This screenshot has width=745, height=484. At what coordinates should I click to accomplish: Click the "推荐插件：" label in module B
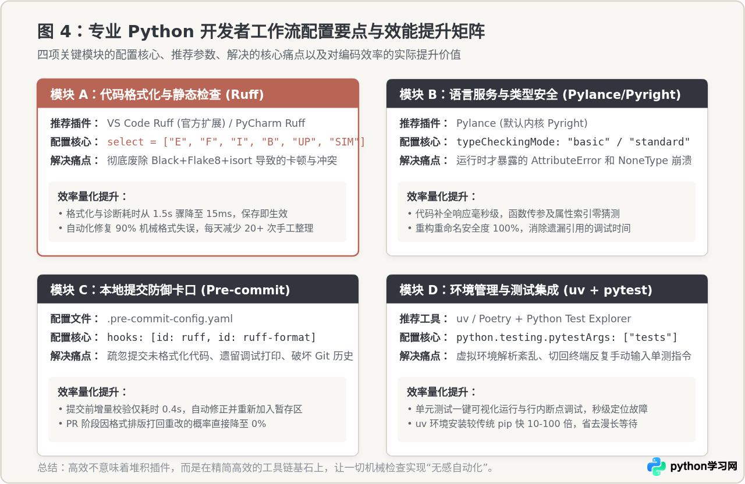pos(424,123)
